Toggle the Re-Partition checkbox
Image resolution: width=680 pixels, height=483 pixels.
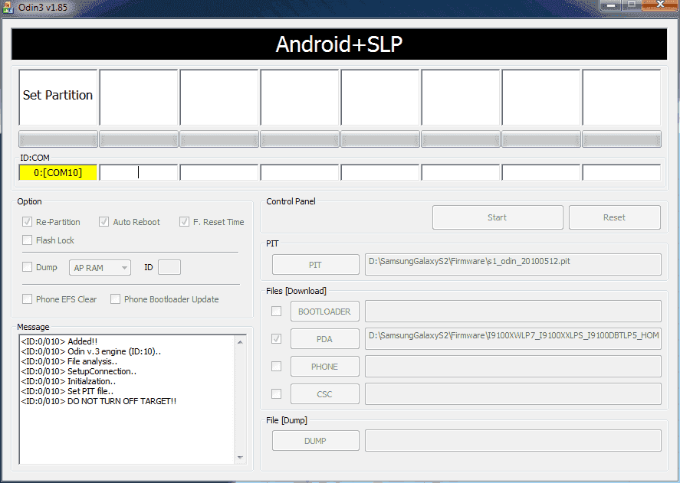click(28, 222)
